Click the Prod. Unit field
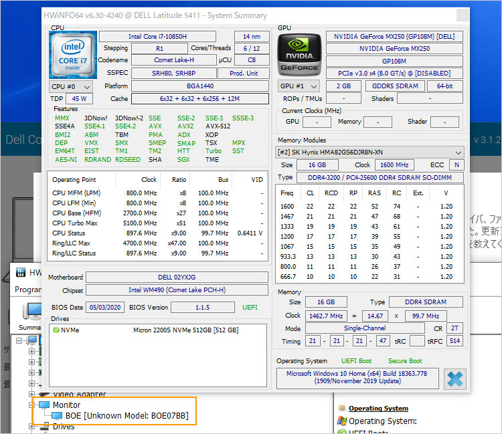 (244, 74)
